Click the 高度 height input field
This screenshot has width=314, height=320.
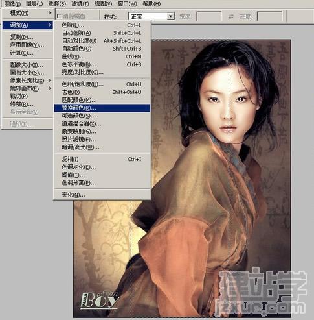click(x=269, y=16)
